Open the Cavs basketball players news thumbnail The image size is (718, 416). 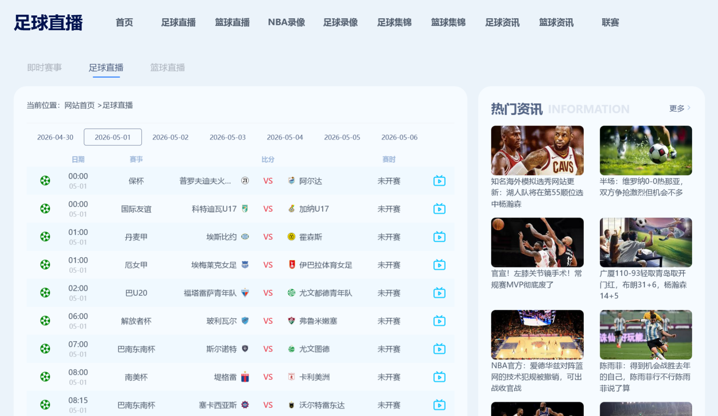(537, 151)
